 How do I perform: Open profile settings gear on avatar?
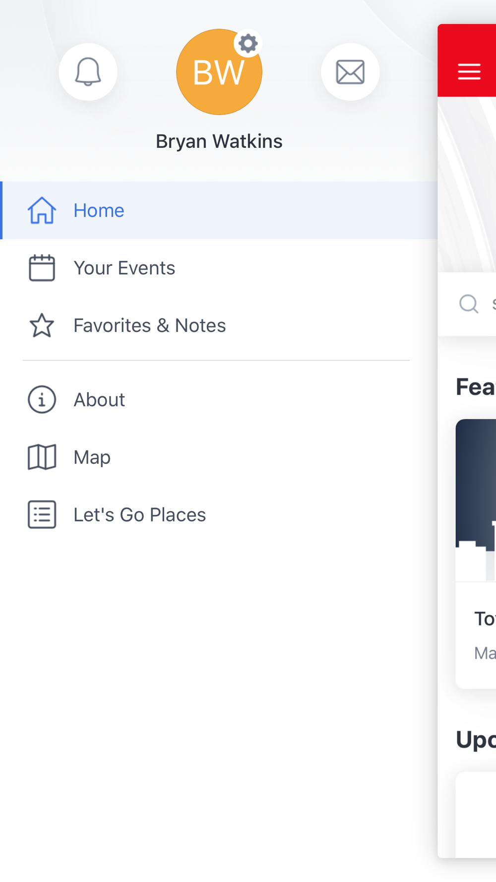[248, 44]
